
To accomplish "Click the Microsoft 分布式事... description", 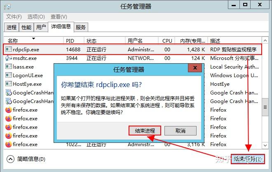I will [234, 58].
